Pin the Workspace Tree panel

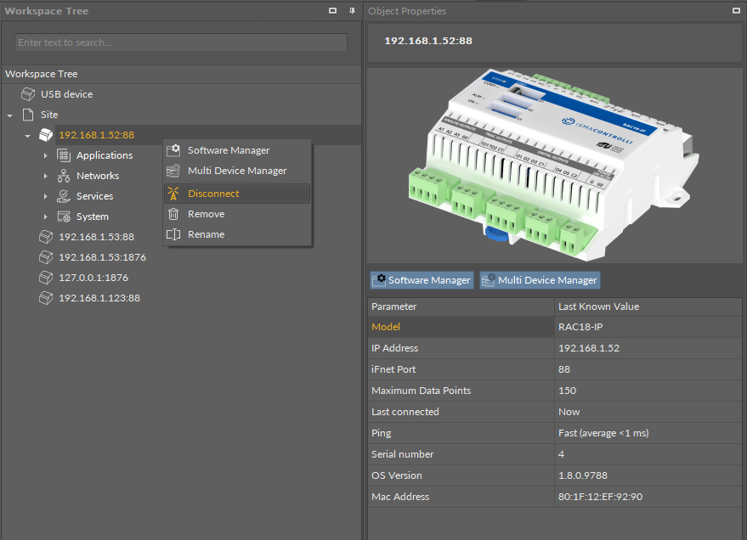[x=352, y=11]
